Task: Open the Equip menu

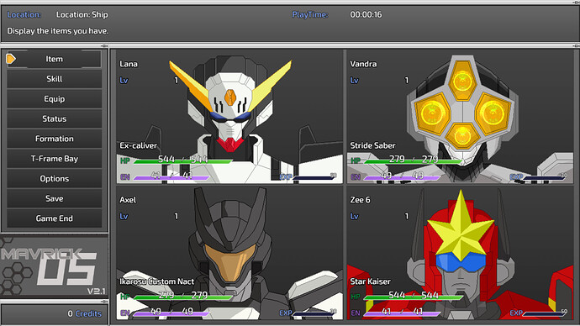Action: pyautogui.click(x=54, y=99)
